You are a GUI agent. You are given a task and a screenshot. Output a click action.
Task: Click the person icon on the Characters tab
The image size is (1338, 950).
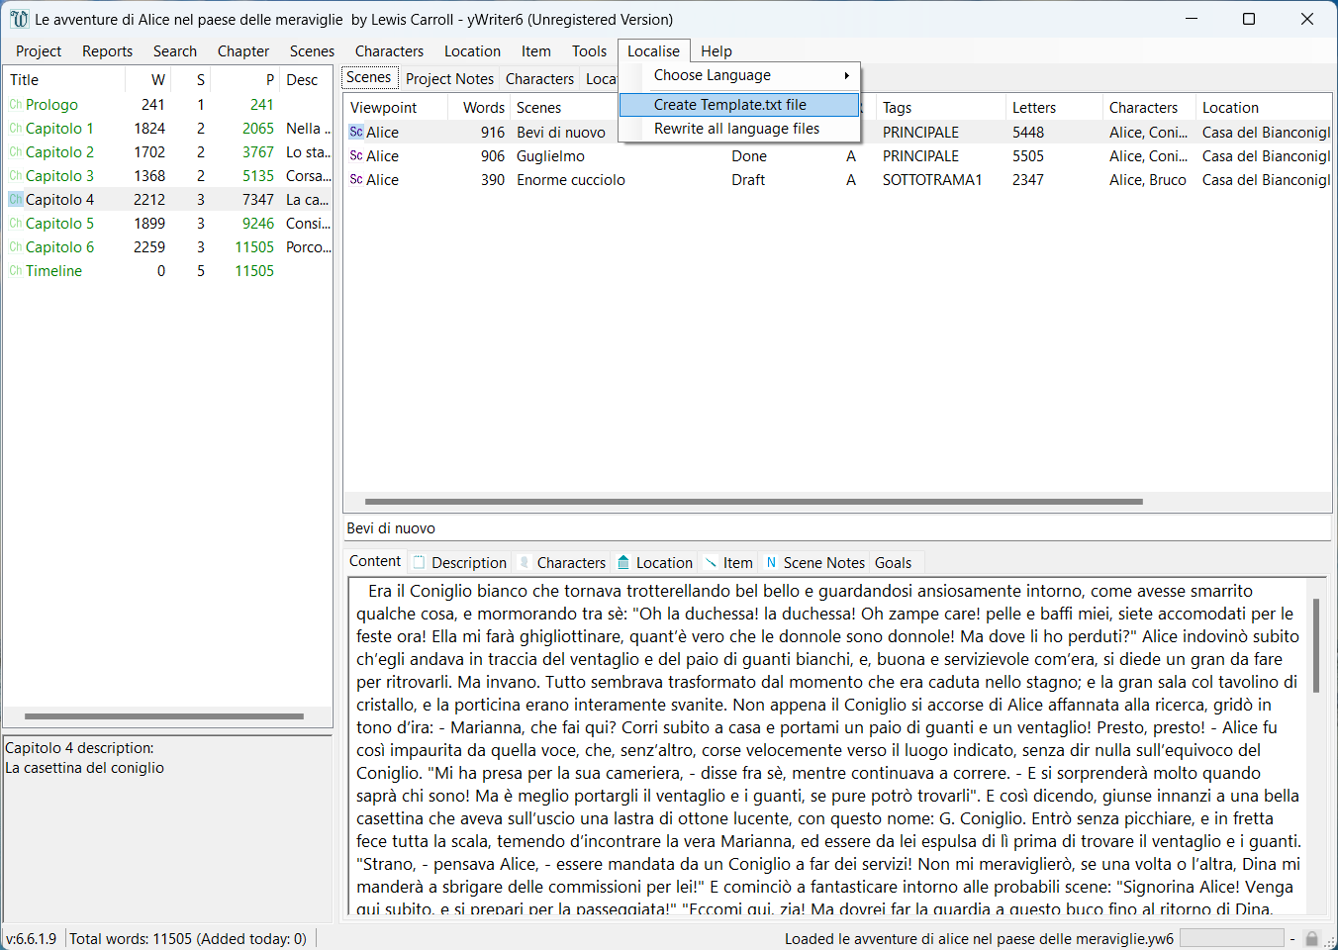[x=526, y=562]
